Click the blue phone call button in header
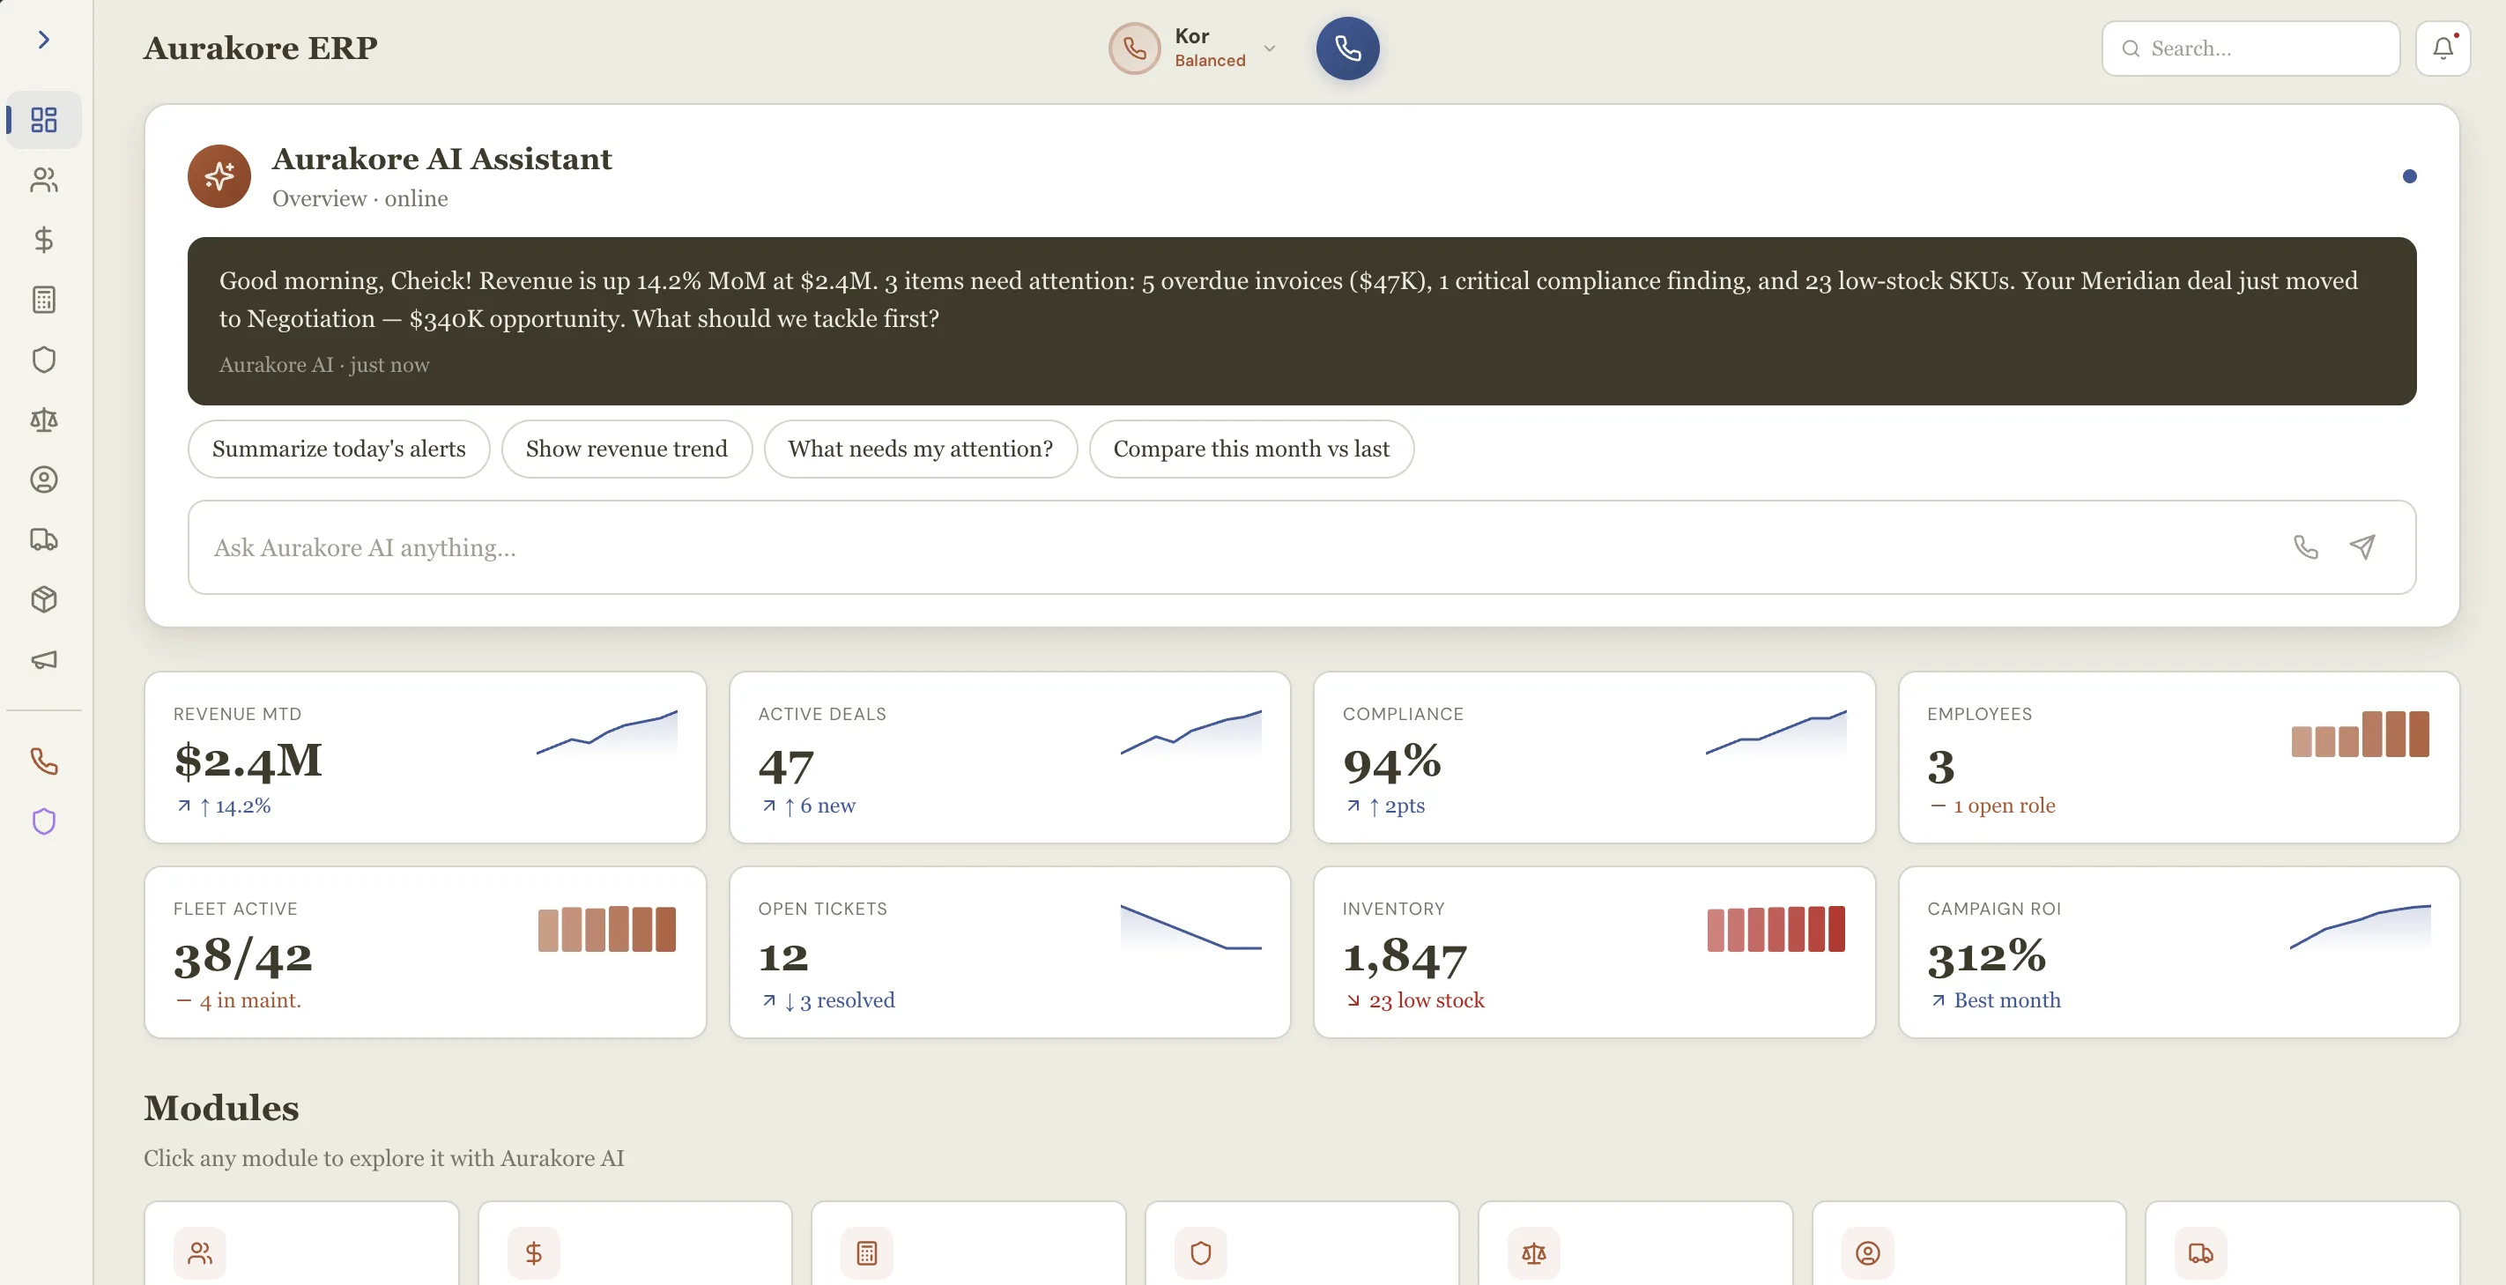This screenshot has height=1285, width=2506. (1347, 48)
